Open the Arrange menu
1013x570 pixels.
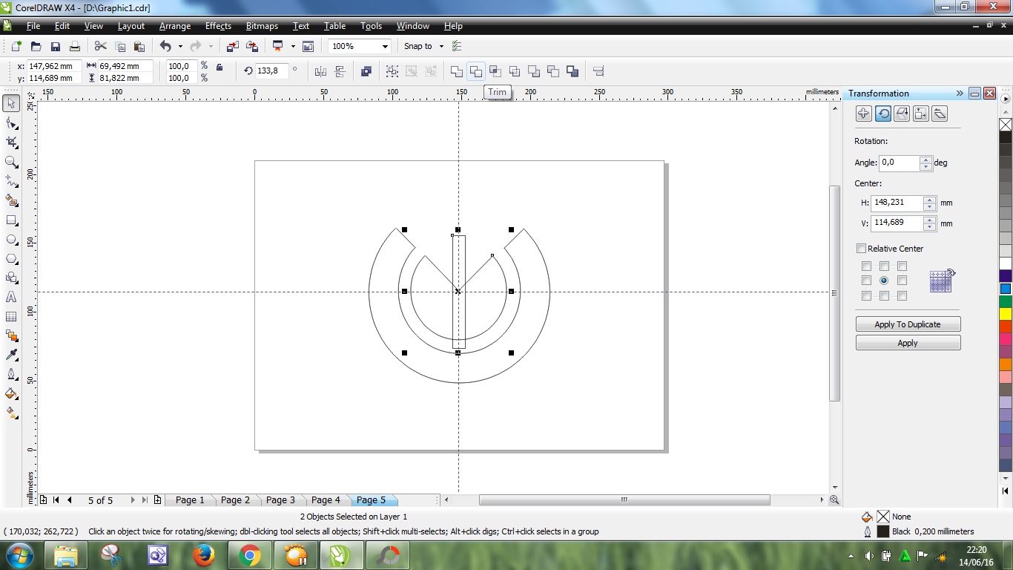175,26
